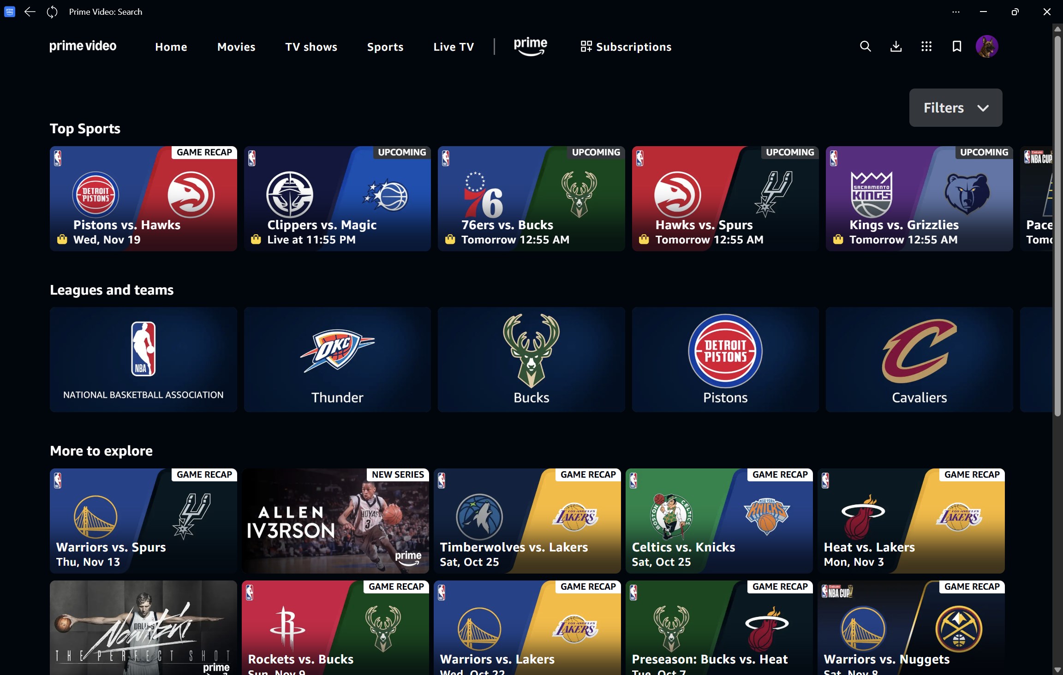Open the Movies page
The height and width of the screenshot is (675, 1063).
(236, 46)
